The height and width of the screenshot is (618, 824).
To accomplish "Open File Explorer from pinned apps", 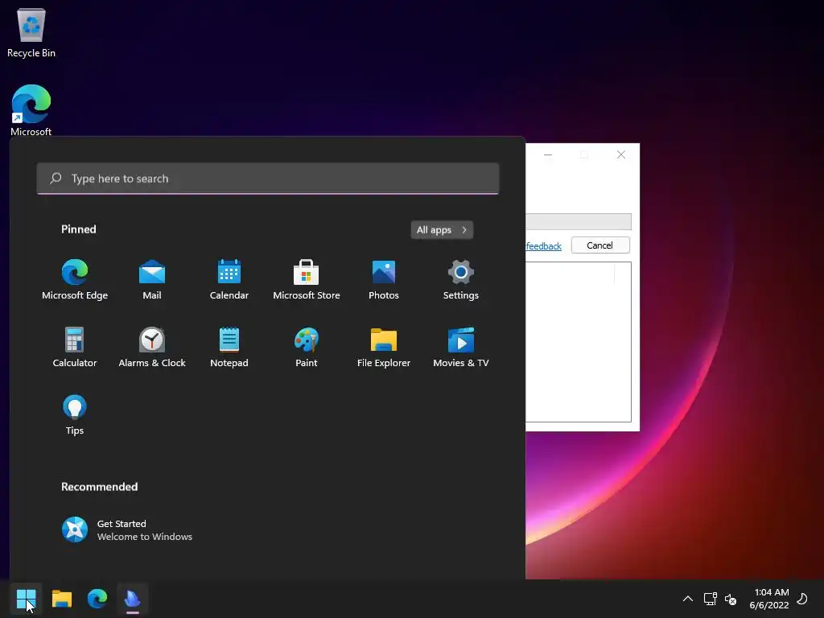I will [x=384, y=348].
